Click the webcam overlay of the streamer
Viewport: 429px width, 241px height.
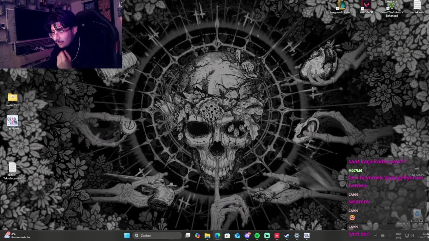click(61, 34)
